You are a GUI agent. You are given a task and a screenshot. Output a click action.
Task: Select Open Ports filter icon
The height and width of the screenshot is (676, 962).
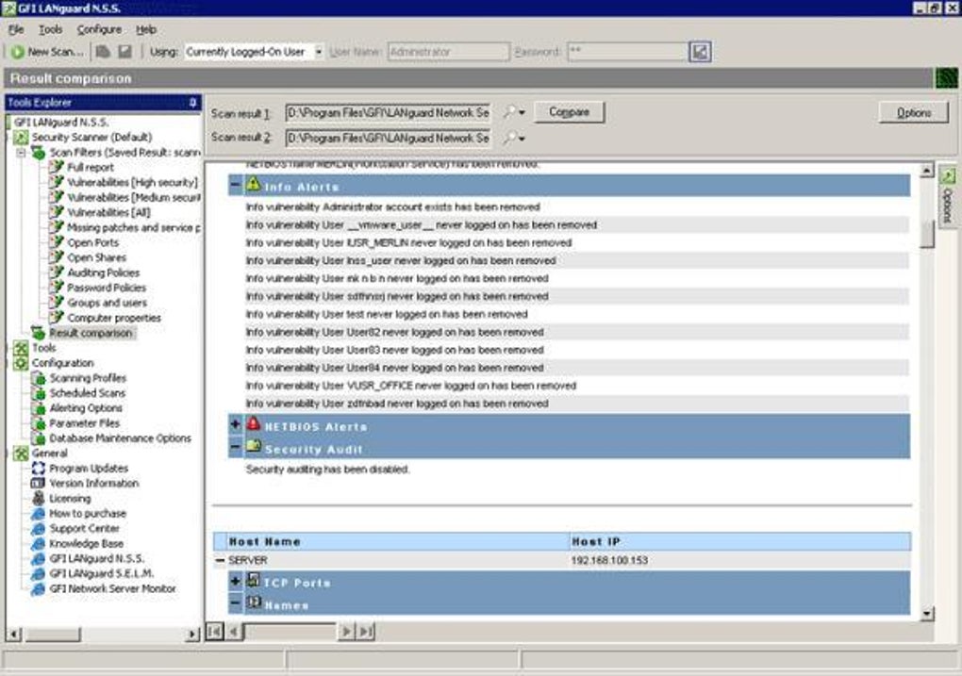tap(57, 242)
